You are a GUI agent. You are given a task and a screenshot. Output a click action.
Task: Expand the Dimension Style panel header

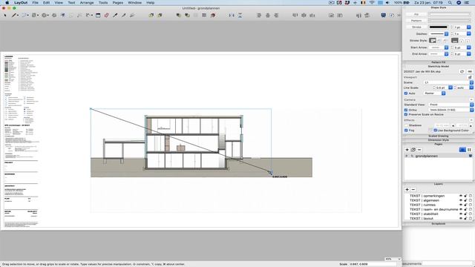coord(438,140)
